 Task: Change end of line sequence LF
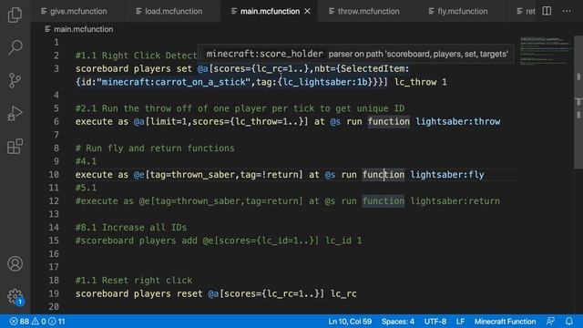click(460, 322)
